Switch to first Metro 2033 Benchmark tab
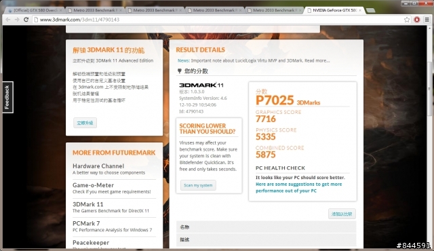The width and height of the screenshot is (434, 251). pos(95,10)
